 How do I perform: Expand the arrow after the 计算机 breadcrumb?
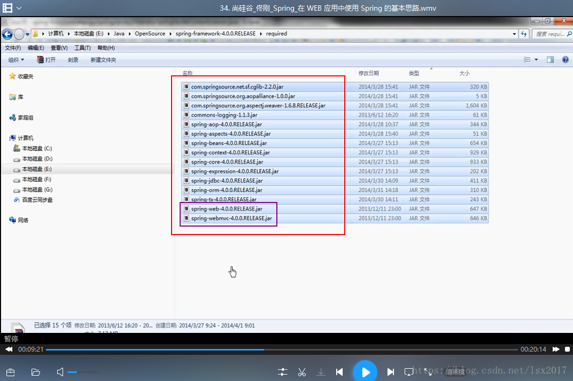[x=68, y=34]
